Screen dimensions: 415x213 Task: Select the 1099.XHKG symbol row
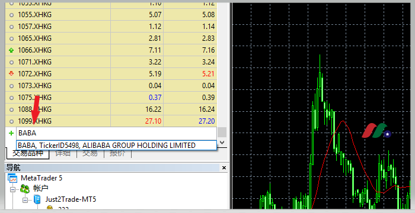(x=111, y=121)
